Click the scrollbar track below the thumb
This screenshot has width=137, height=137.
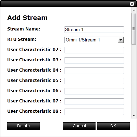click(134, 79)
